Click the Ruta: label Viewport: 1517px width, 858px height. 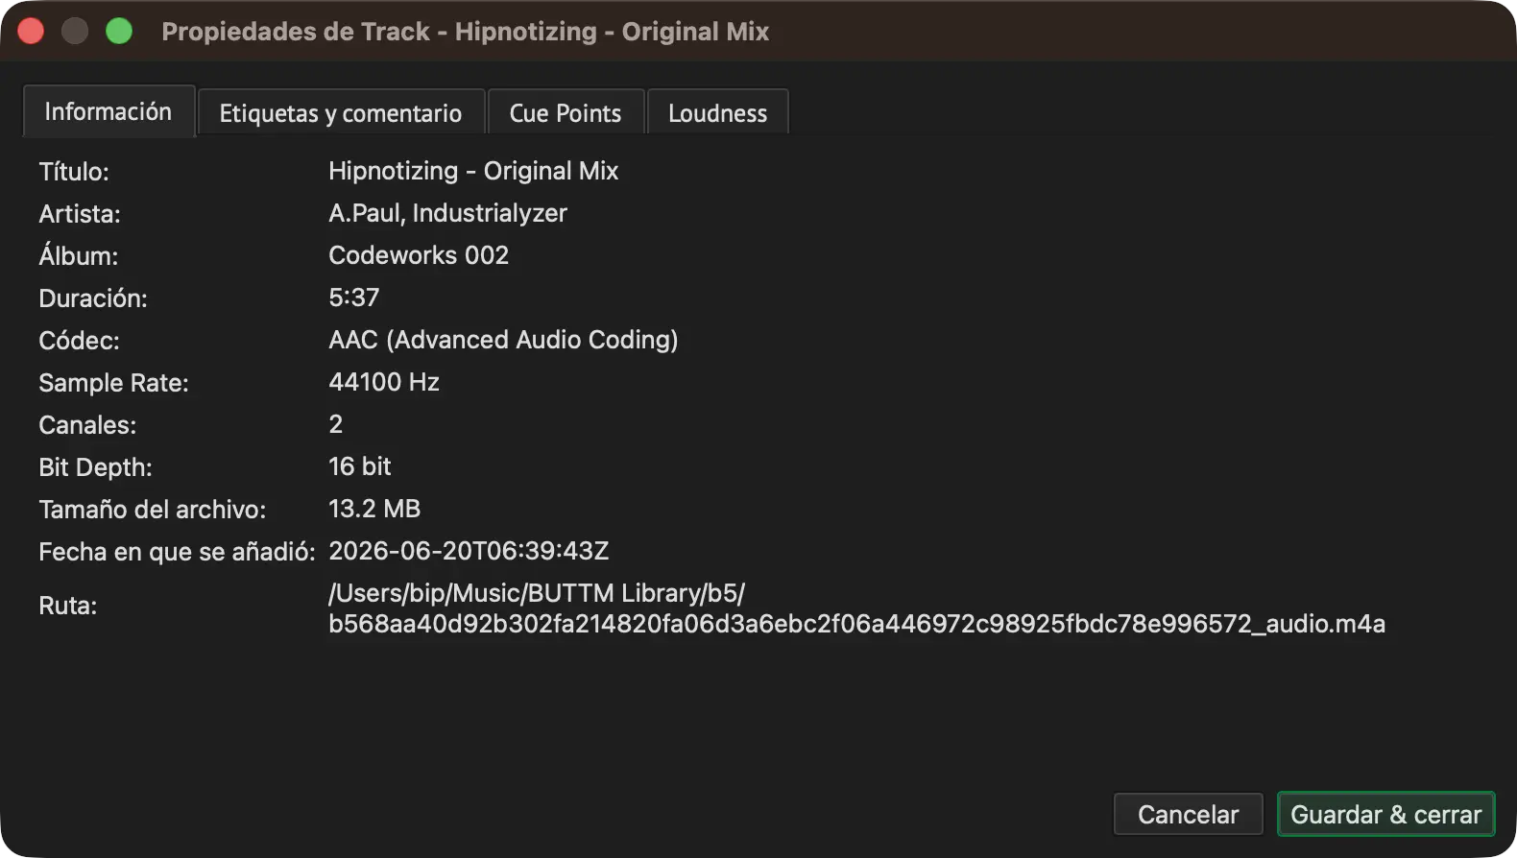68,606
